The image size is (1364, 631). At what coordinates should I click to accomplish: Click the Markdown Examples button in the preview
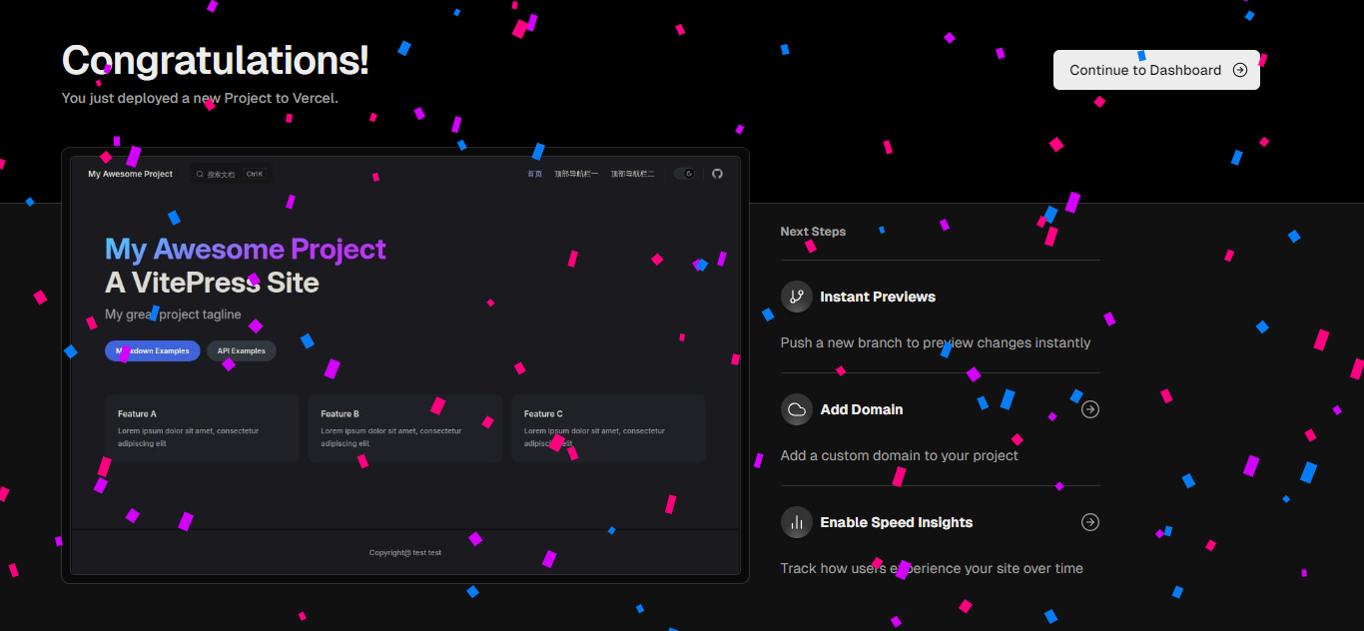[x=152, y=350]
